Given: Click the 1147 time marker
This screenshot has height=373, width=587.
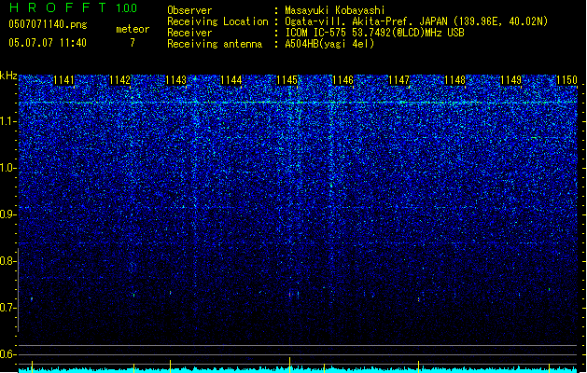Looking at the screenshot, I should click(x=399, y=80).
